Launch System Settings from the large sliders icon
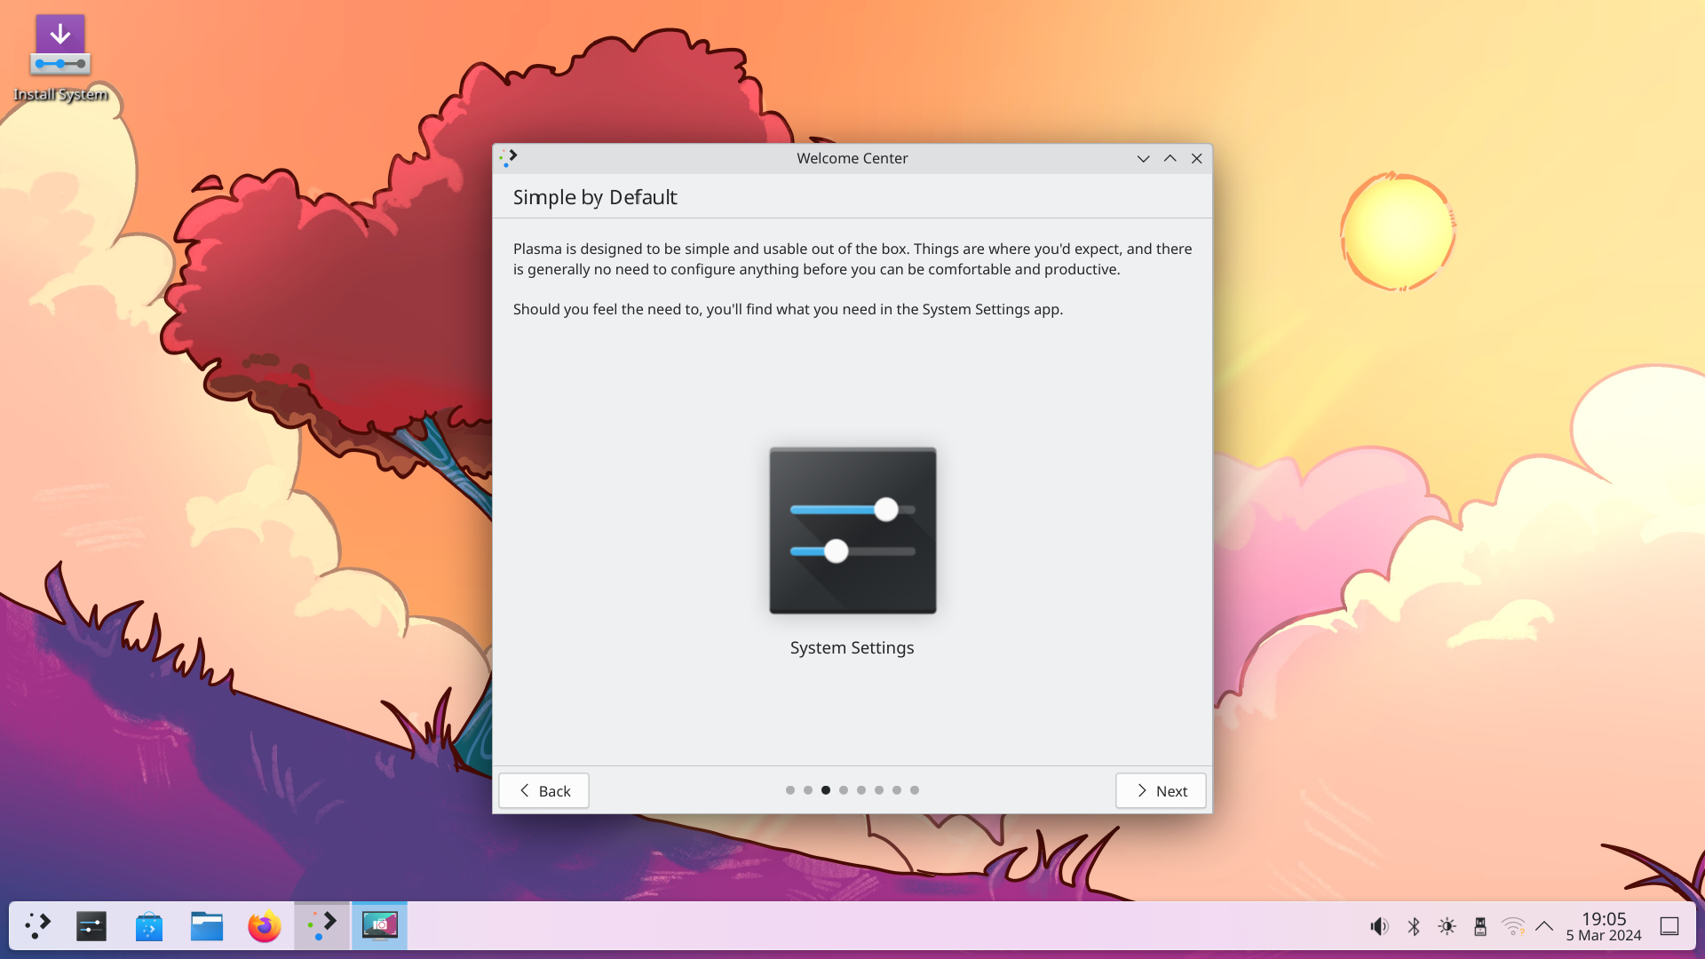 852,530
